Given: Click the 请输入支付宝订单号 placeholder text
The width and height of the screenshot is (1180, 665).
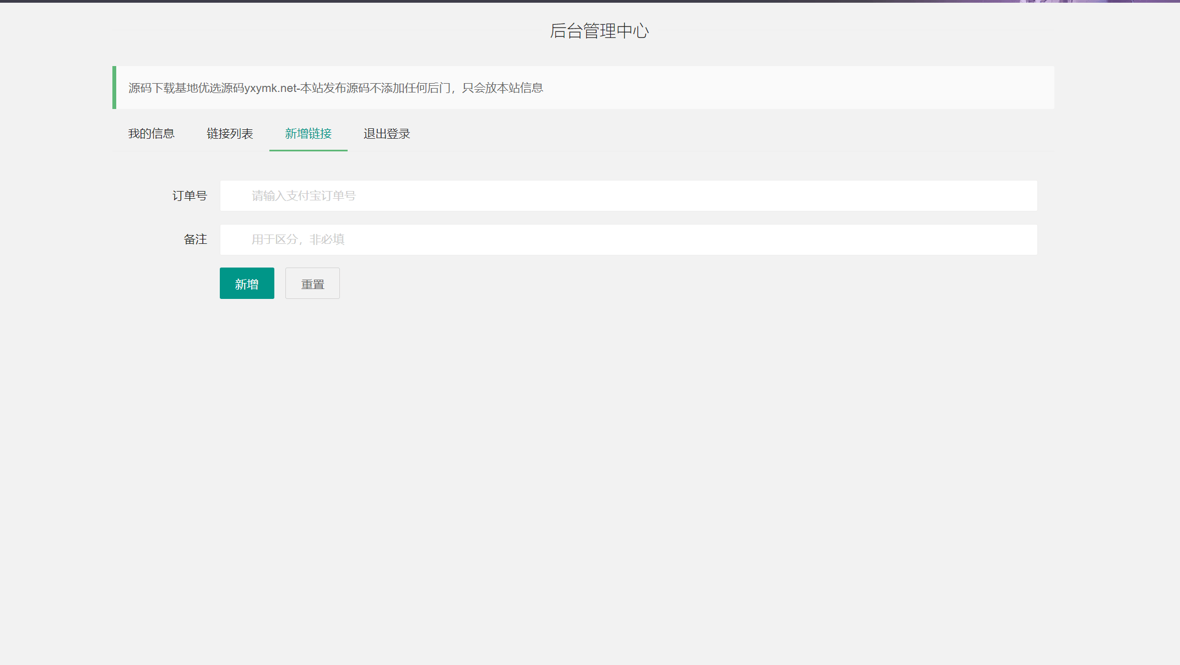Looking at the screenshot, I should click(304, 196).
